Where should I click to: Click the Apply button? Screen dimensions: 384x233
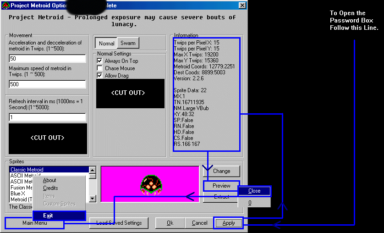pyautogui.click(x=229, y=223)
